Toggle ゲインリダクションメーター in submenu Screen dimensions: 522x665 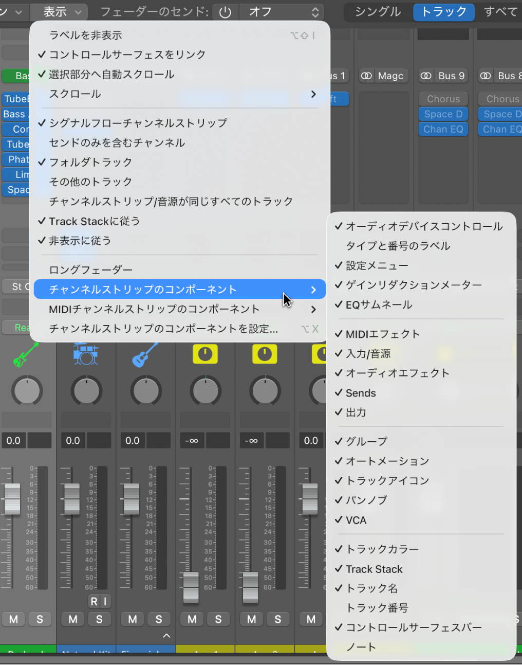pyautogui.click(x=421, y=285)
